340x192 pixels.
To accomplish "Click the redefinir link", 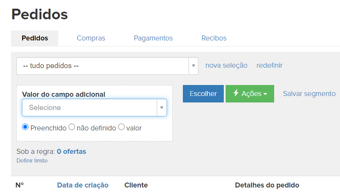I will click(270, 65).
